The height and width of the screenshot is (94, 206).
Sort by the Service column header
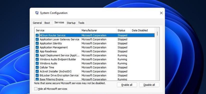(57, 30)
